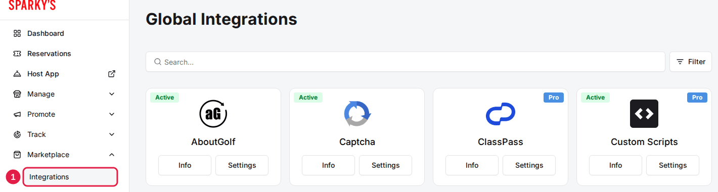Open Host App external link icon
The width and height of the screenshot is (718, 192).
coord(112,74)
